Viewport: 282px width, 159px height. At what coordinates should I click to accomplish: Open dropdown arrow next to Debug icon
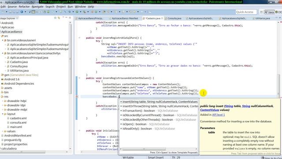[x=73, y=12]
